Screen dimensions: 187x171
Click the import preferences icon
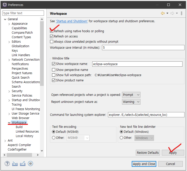point(15,164)
